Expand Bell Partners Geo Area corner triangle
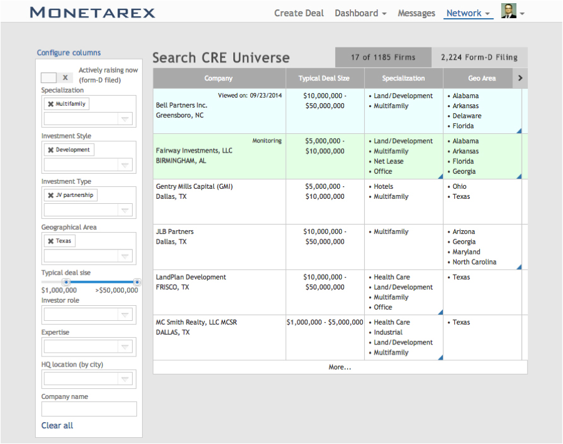Screen dimensions: 563x444 519,131
